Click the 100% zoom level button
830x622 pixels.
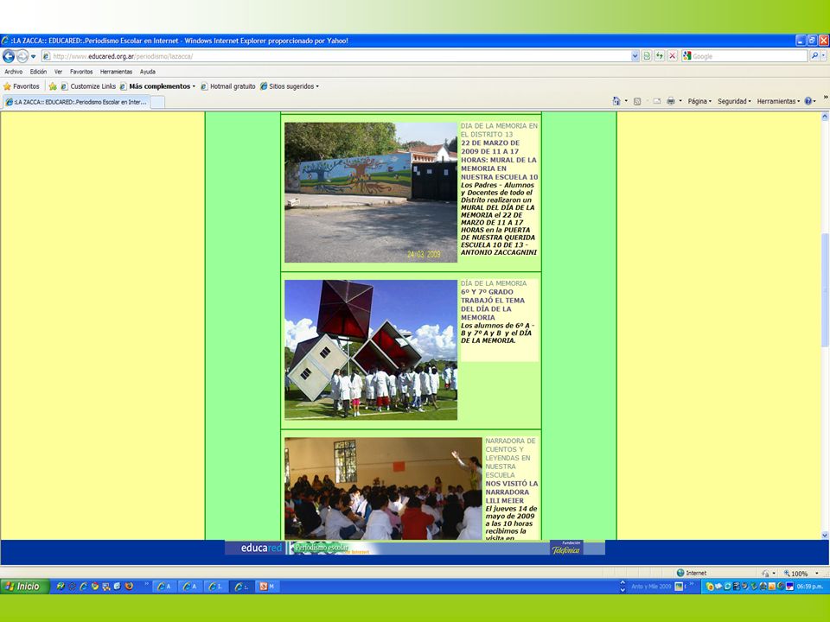pos(795,574)
